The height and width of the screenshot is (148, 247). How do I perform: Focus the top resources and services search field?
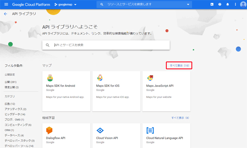(145, 5)
